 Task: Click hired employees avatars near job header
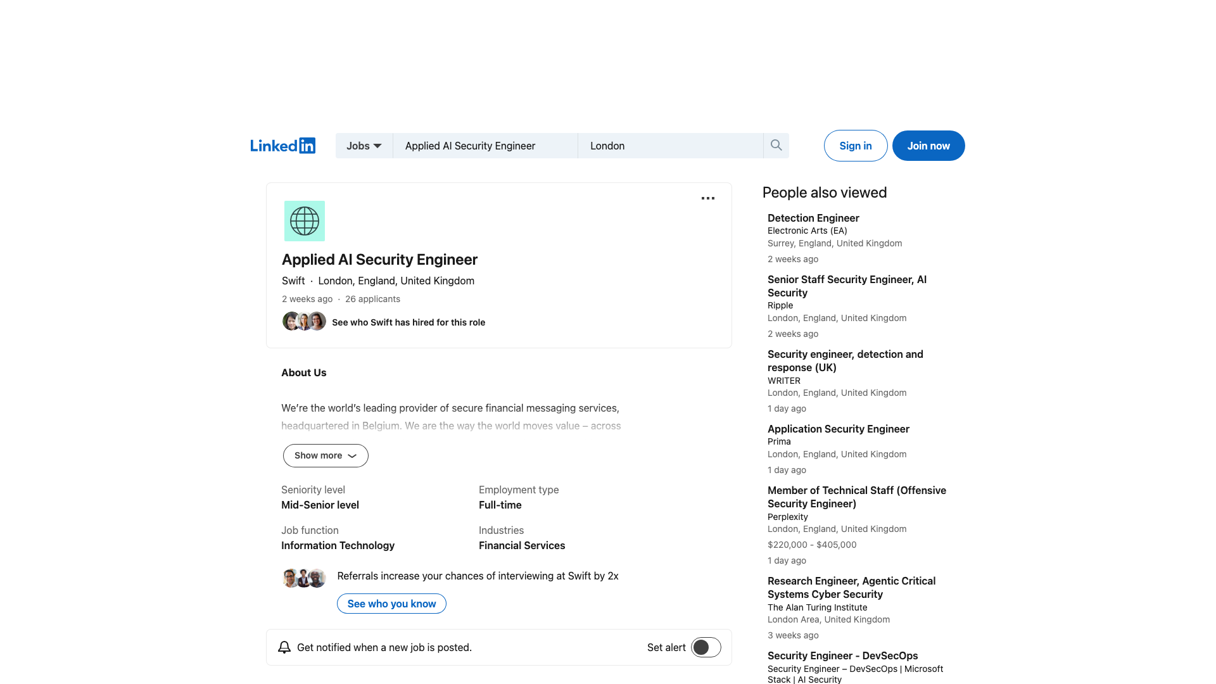coord(304,322)
